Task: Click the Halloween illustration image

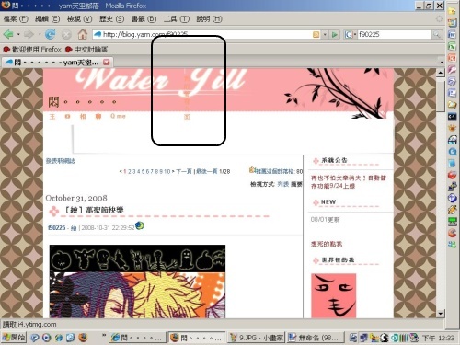Action: [137, 282]
